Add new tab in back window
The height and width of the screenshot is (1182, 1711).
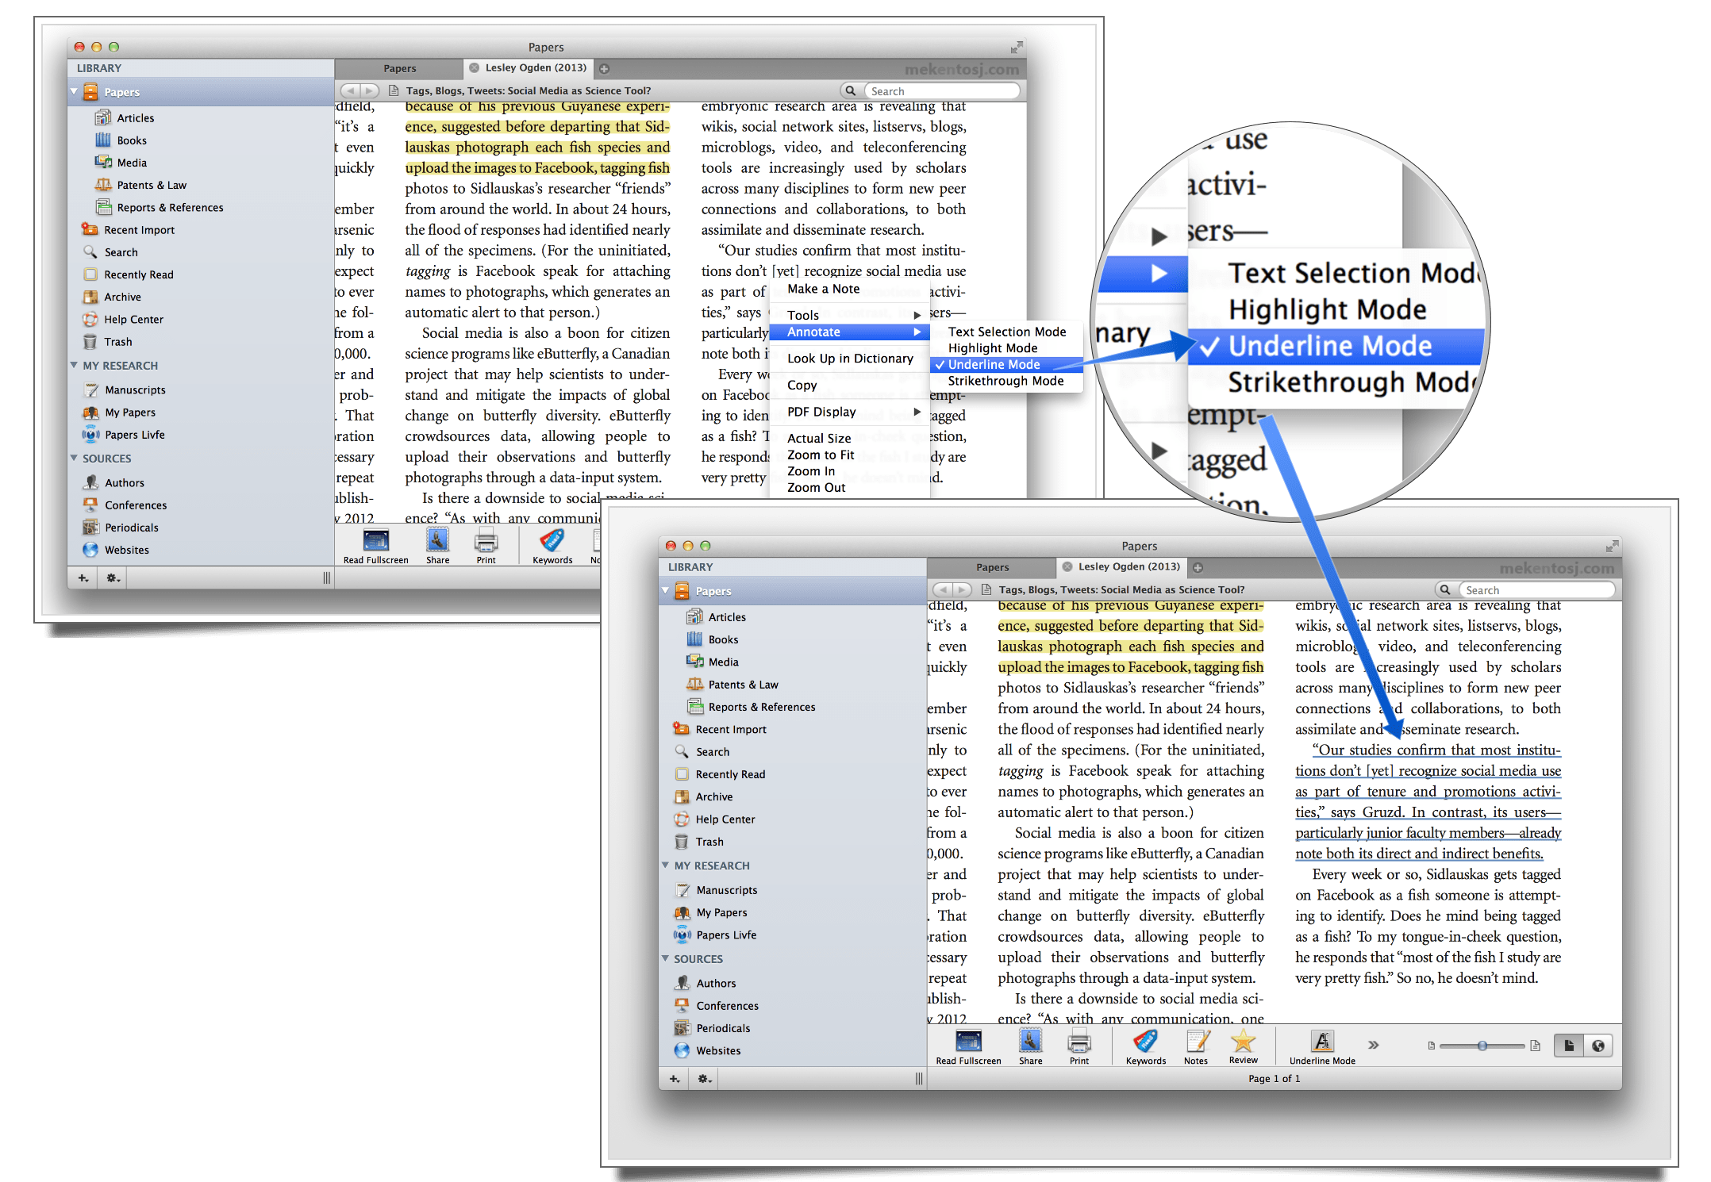[x=605, y=68]
